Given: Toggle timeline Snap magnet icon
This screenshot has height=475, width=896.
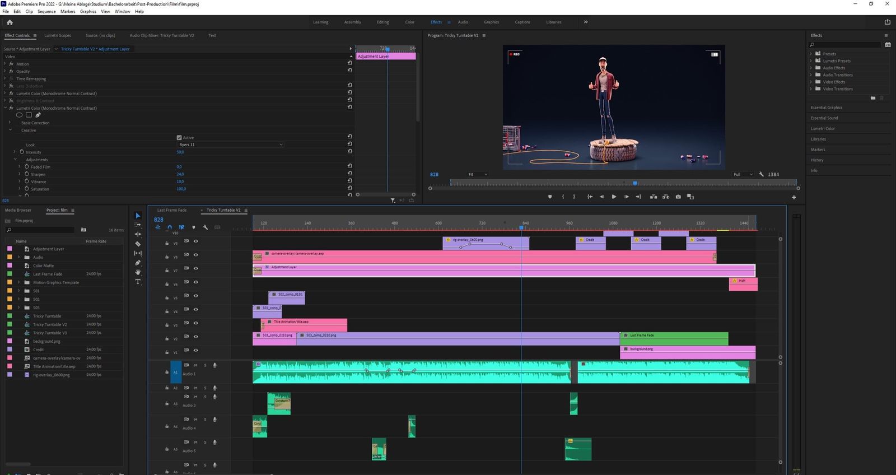Looking at the screenshot, I should click(x=170, y=227).
